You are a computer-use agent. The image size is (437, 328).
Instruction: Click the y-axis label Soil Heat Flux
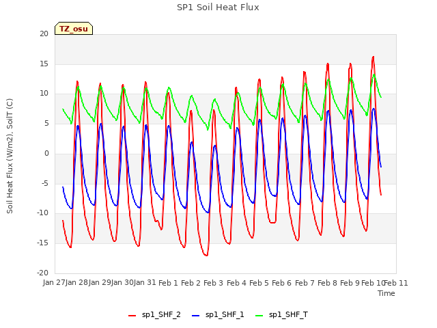point(10,156)
